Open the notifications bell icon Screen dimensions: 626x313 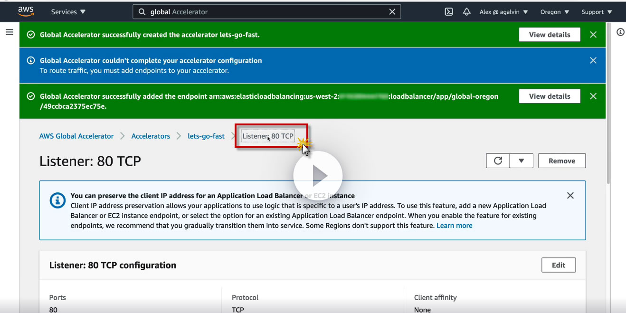pos(467,12)
